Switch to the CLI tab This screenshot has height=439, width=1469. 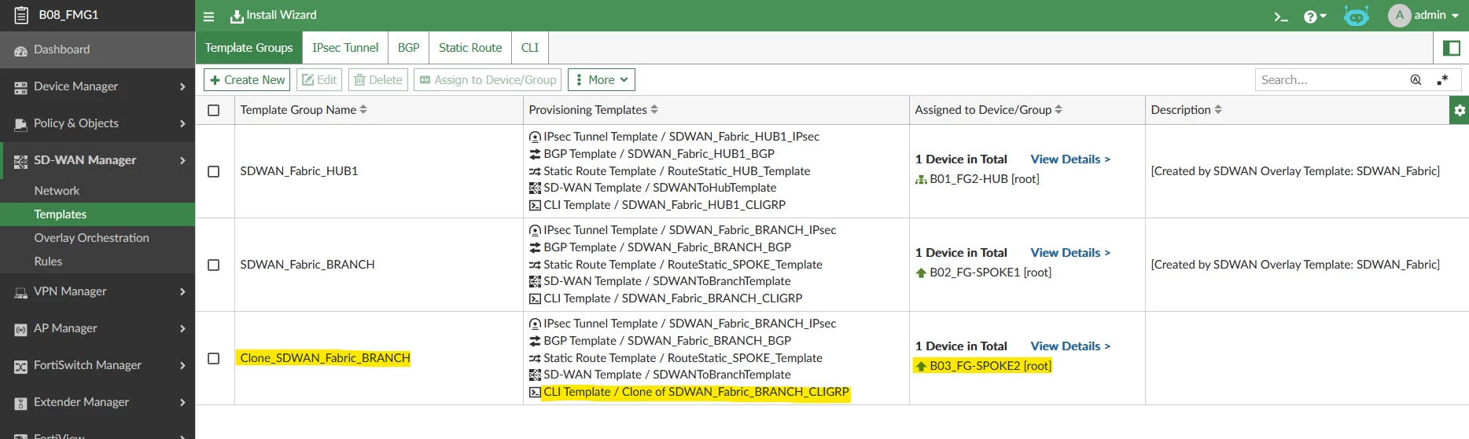coord(530,48)
